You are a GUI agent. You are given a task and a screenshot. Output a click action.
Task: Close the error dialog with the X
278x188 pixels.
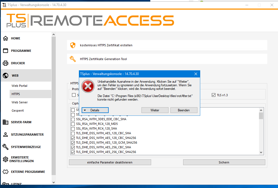[x=196, y=74]
